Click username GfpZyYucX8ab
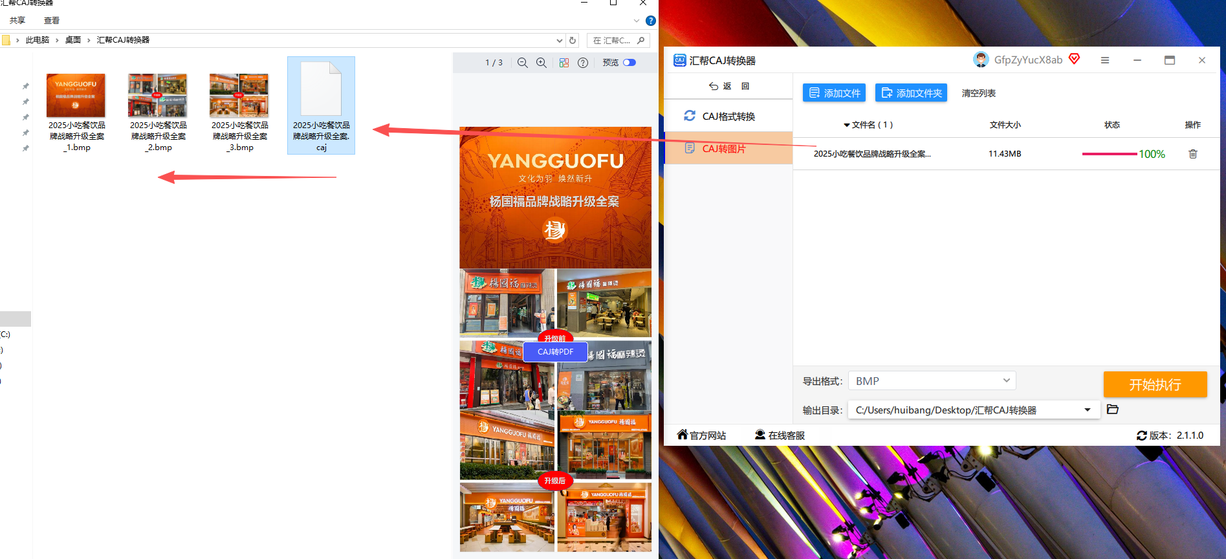1226x559 pixels. pyautogui.click(x=1028, y=60)
